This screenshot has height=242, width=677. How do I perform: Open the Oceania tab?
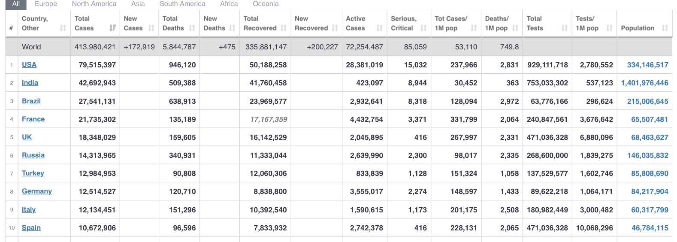click(x=266, y=4)
